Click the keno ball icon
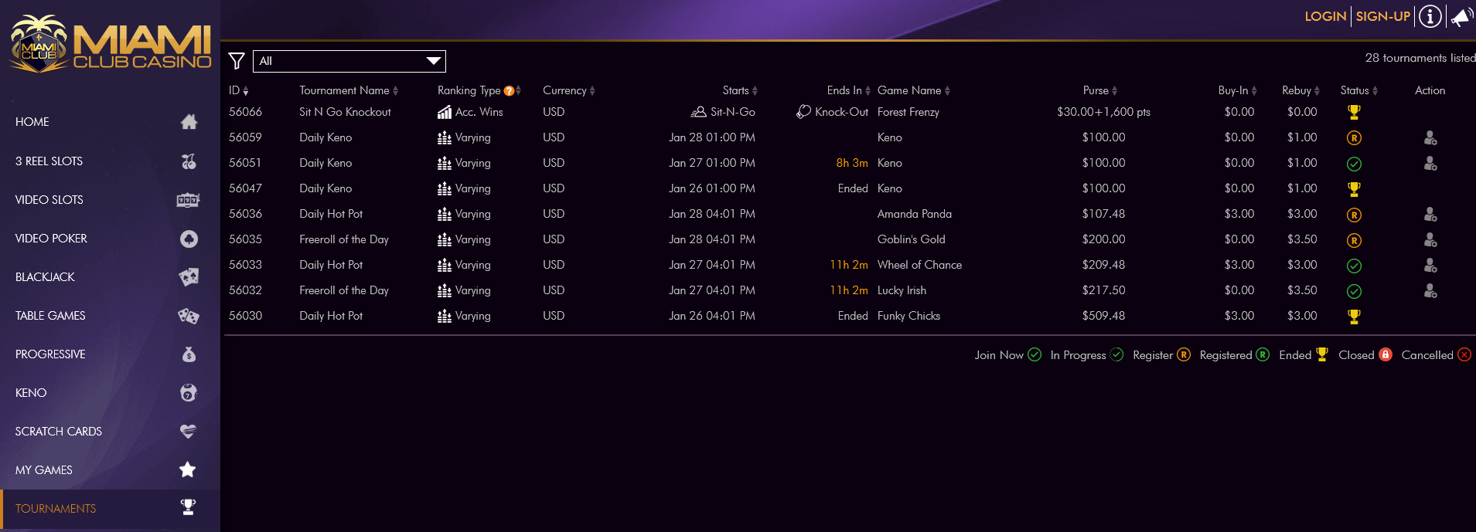The image size is (1476, 532). coord(189,393)
